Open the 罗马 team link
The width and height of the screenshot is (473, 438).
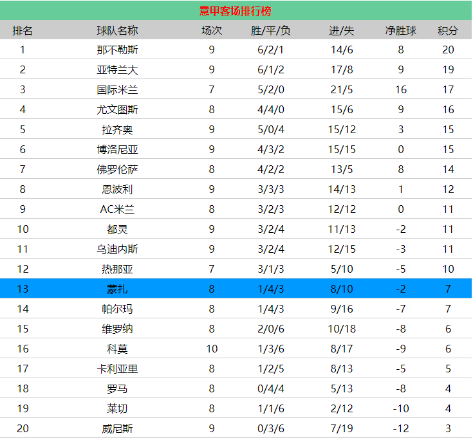117,388
